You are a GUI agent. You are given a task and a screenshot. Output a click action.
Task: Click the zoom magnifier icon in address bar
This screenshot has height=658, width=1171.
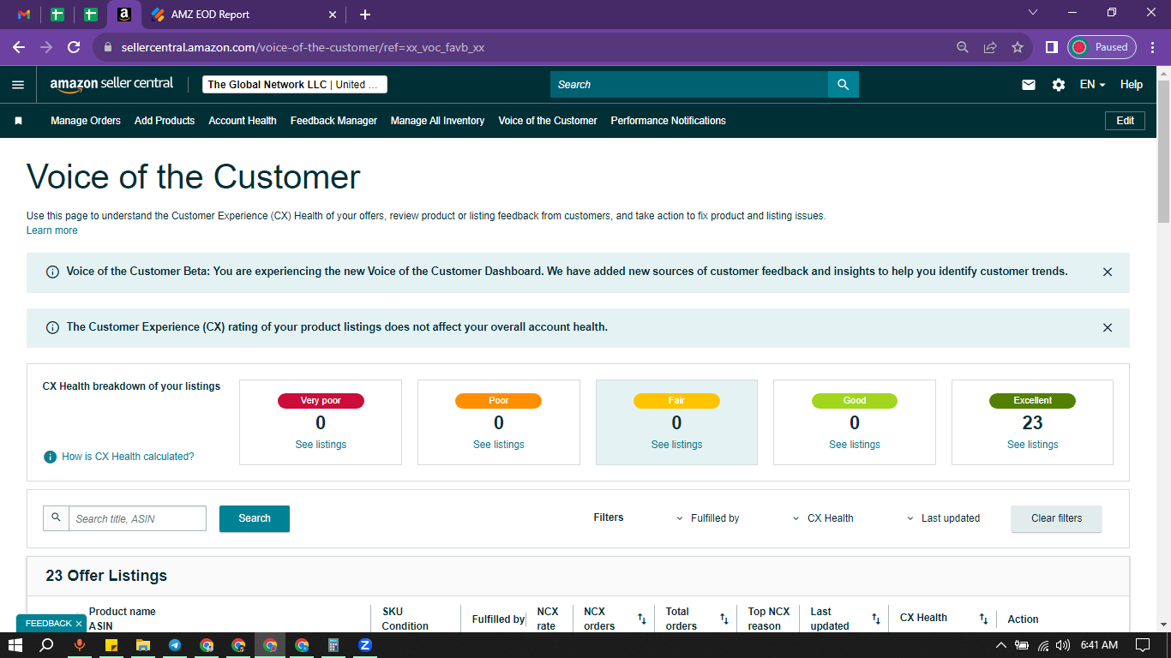(963, 47)
